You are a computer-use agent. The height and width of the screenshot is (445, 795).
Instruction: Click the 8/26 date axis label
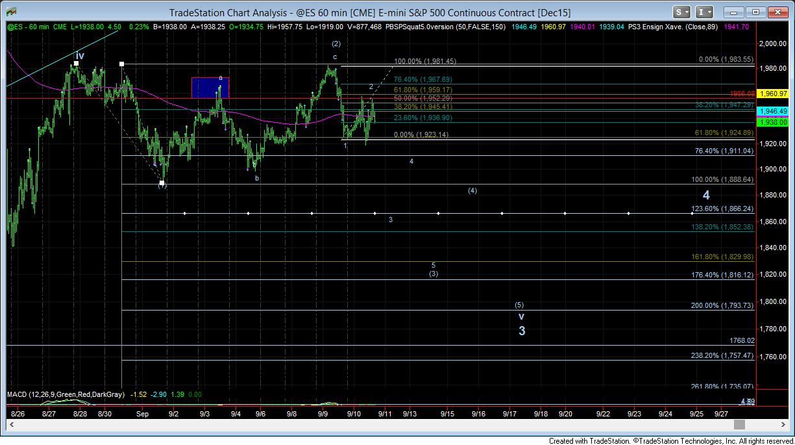pos(17,413)
